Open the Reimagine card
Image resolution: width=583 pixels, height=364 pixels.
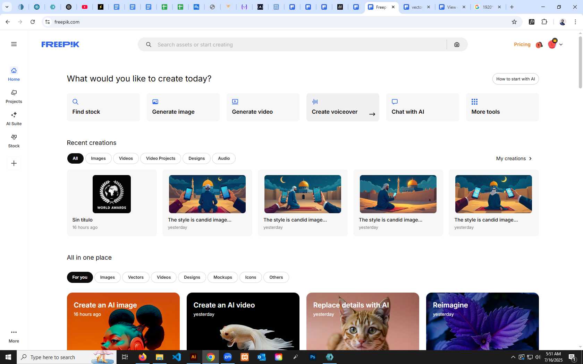click(482, 321)
